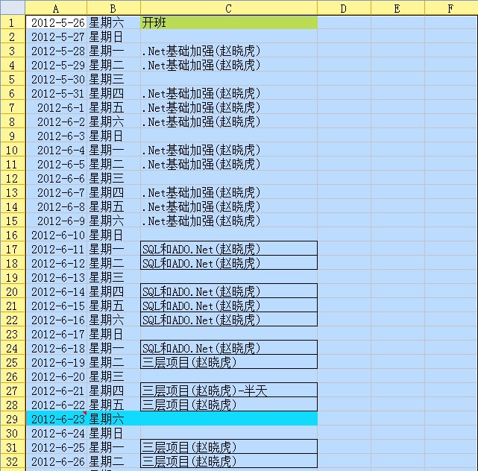Click 三层项目(赵晓虎)-半天 cell

click(229, 391)
